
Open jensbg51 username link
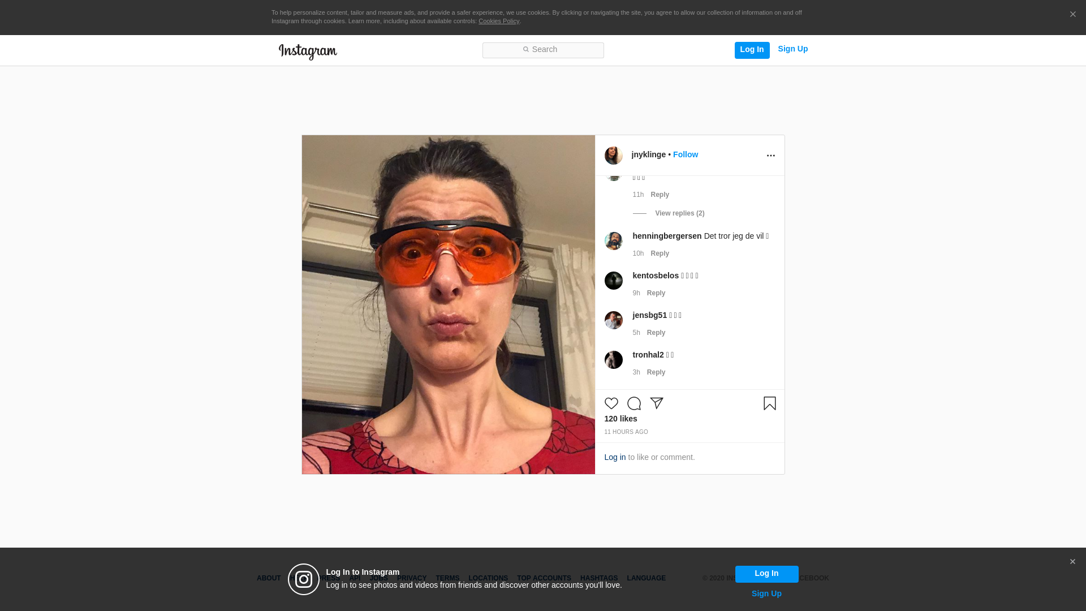point(650,315)
